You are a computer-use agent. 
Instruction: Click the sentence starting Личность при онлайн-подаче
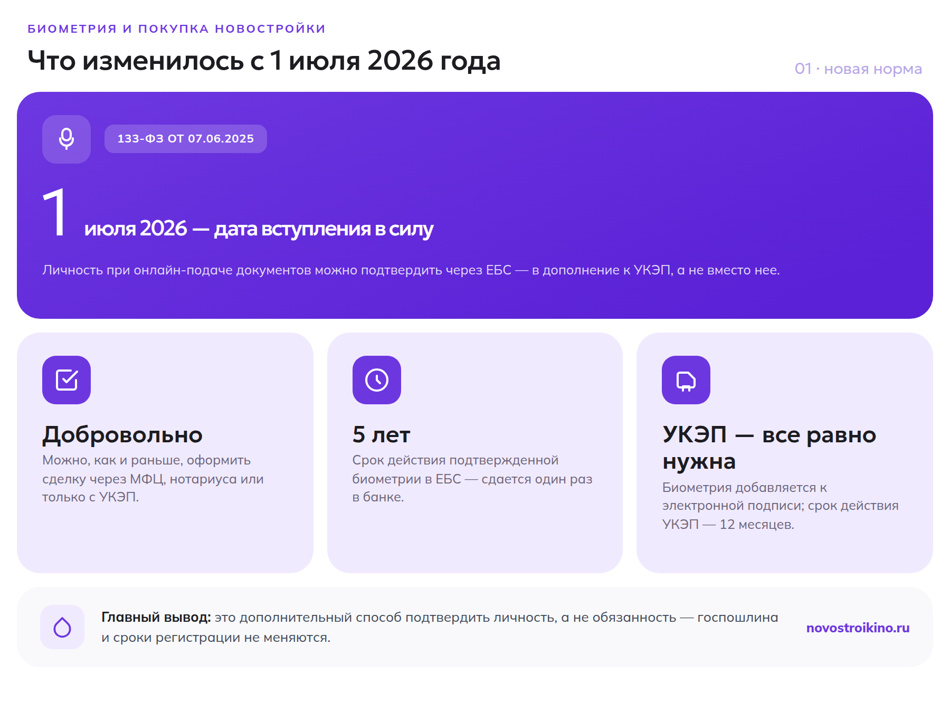[x=411, y=270]
